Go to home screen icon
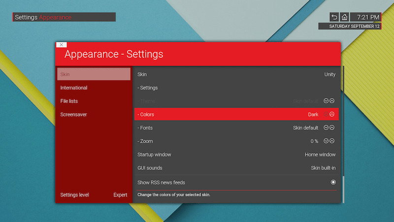 tap(344, 17)
